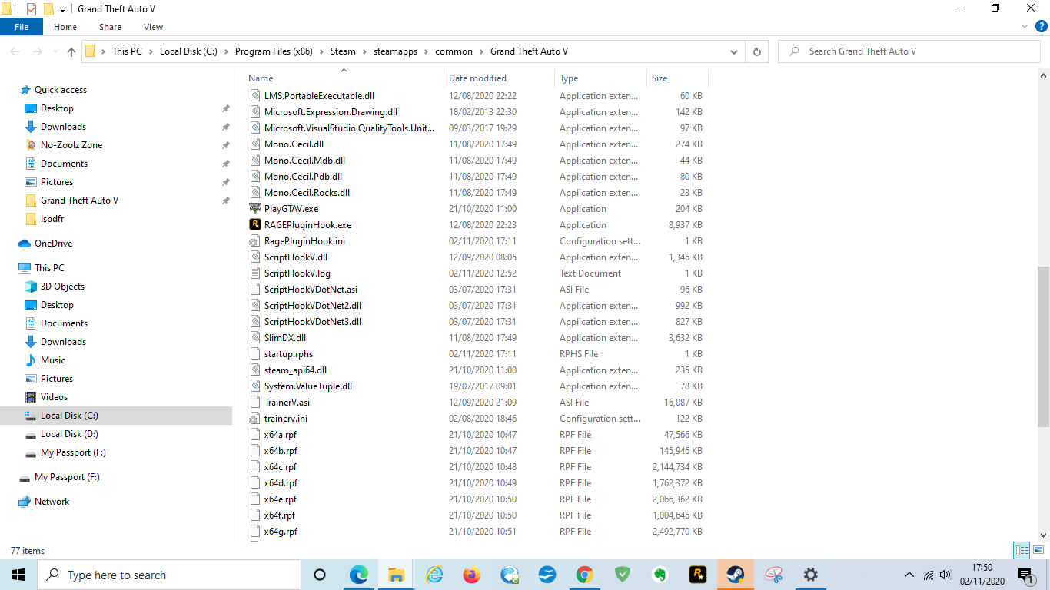Open the File Explorer help button
Screen dimensions: 1050x590
point(1041,27)
